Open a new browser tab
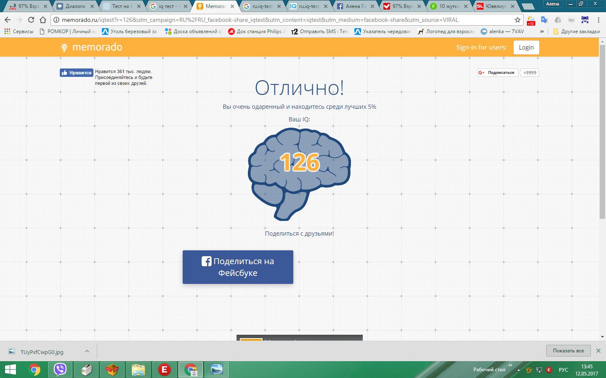 click(528, 6)
